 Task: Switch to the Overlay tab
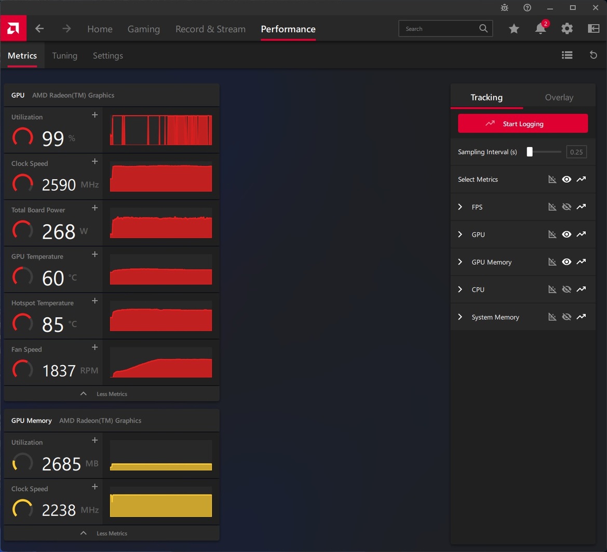pos(559,97)
